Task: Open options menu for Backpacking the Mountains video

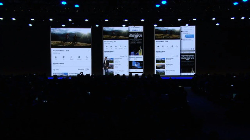Action: [127, 59]
